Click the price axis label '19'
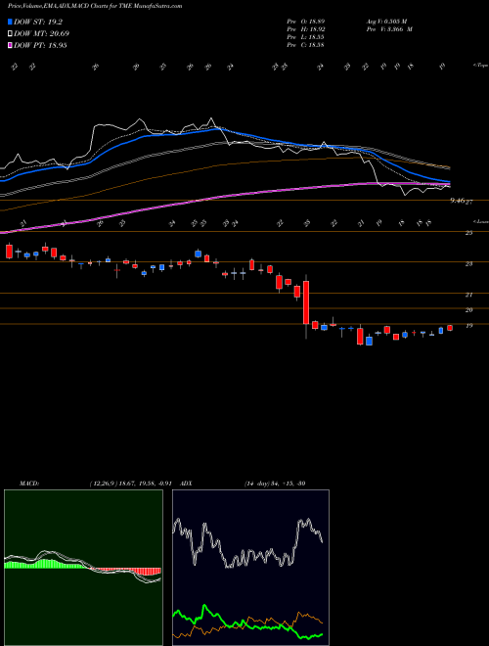Viewport: 489px width, 646px height. (x=468, y=326)
